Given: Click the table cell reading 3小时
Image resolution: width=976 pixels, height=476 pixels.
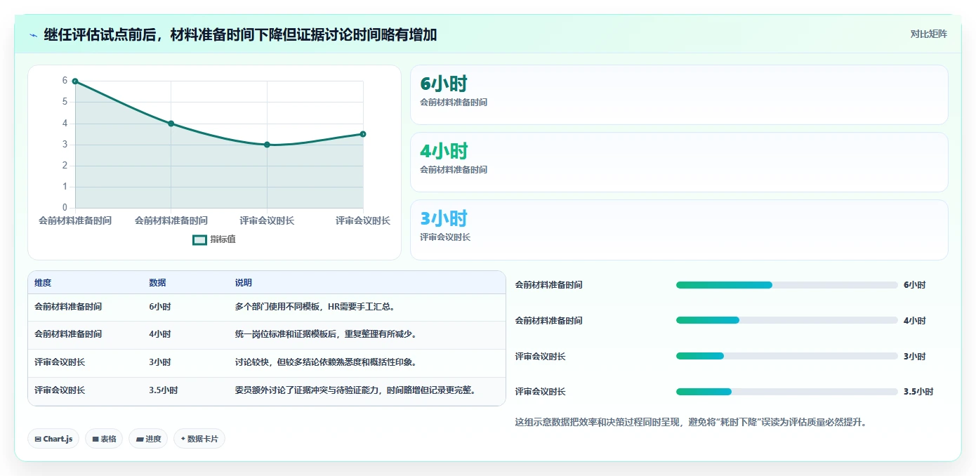Looking at the screenshot, I should point(160,362).
